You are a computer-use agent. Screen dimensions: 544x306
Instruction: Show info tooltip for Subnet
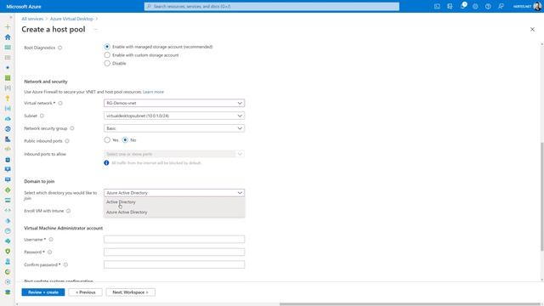(42, 116)
